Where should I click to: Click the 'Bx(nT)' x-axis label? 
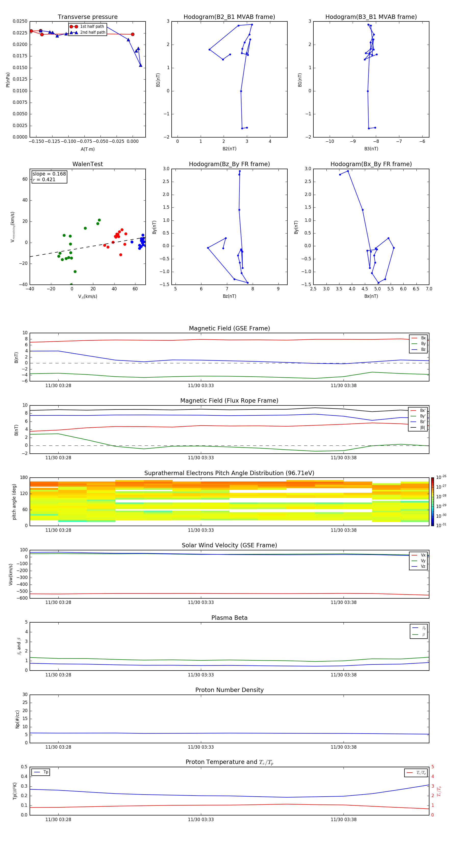371,296
